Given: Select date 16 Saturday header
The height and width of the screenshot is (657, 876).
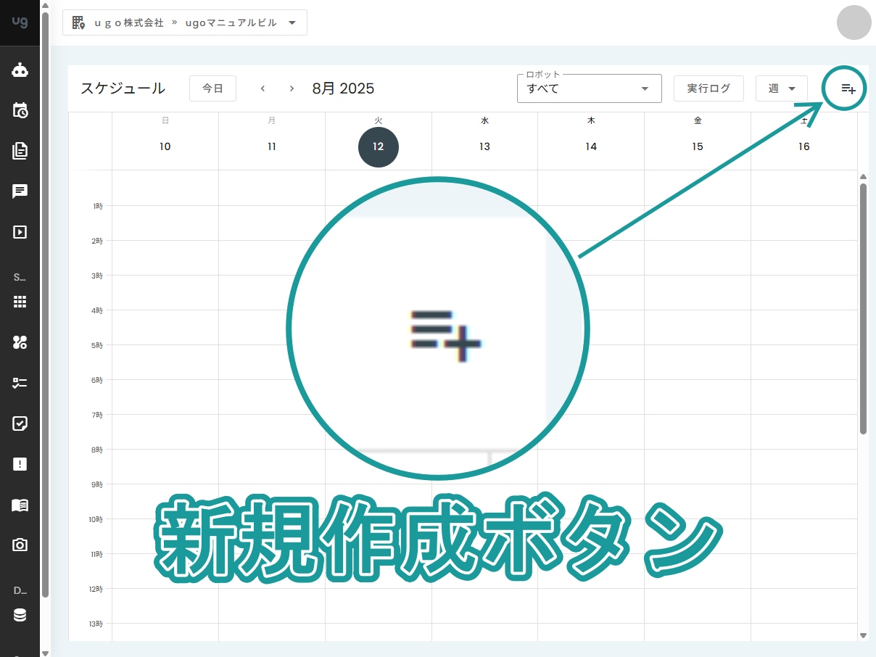Looking at the screenshot, I should (x=803, y=146).
